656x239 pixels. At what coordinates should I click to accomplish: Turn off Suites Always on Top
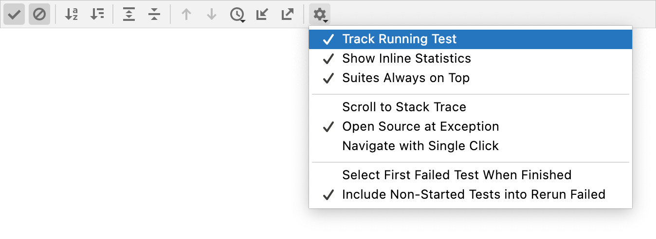click(471, 78)
